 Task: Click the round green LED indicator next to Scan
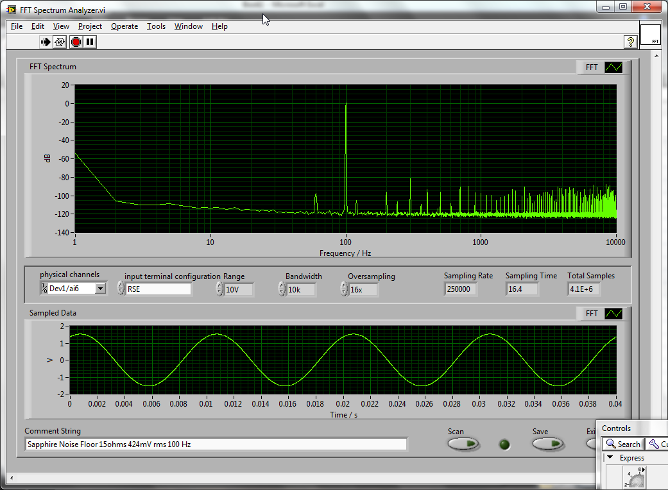[x=504, y=445]
